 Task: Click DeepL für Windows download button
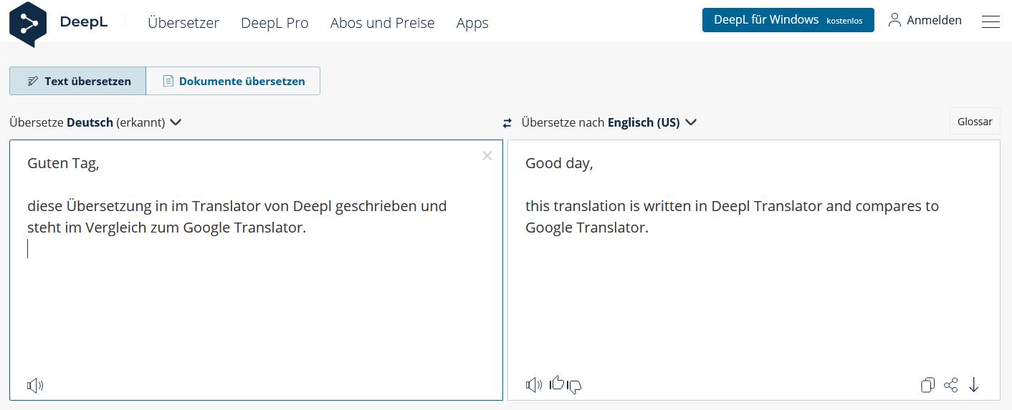[788, 20]
